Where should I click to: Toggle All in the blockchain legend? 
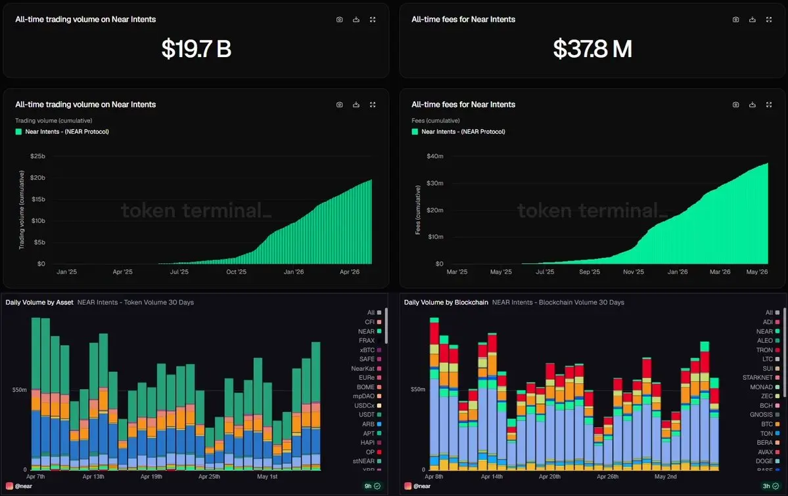772,312
